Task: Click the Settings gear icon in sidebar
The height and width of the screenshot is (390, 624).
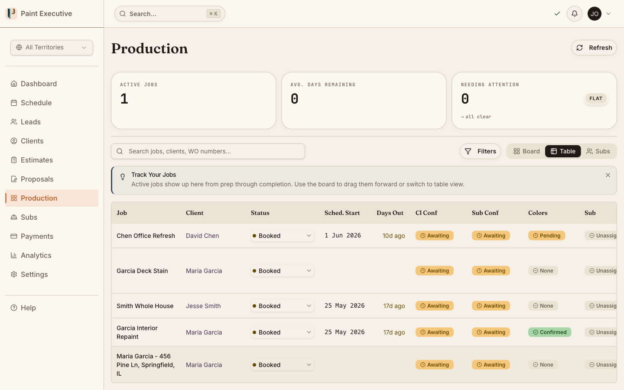Action: (x=14, y=274)
